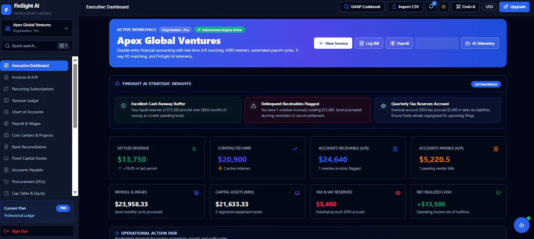This screenshot has width=534, height=239.
Task: Follow the Professional Ledger plan link
Action: (19, 216)
